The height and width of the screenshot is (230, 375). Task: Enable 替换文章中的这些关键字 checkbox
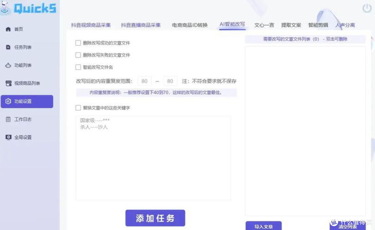coord(78,108)
